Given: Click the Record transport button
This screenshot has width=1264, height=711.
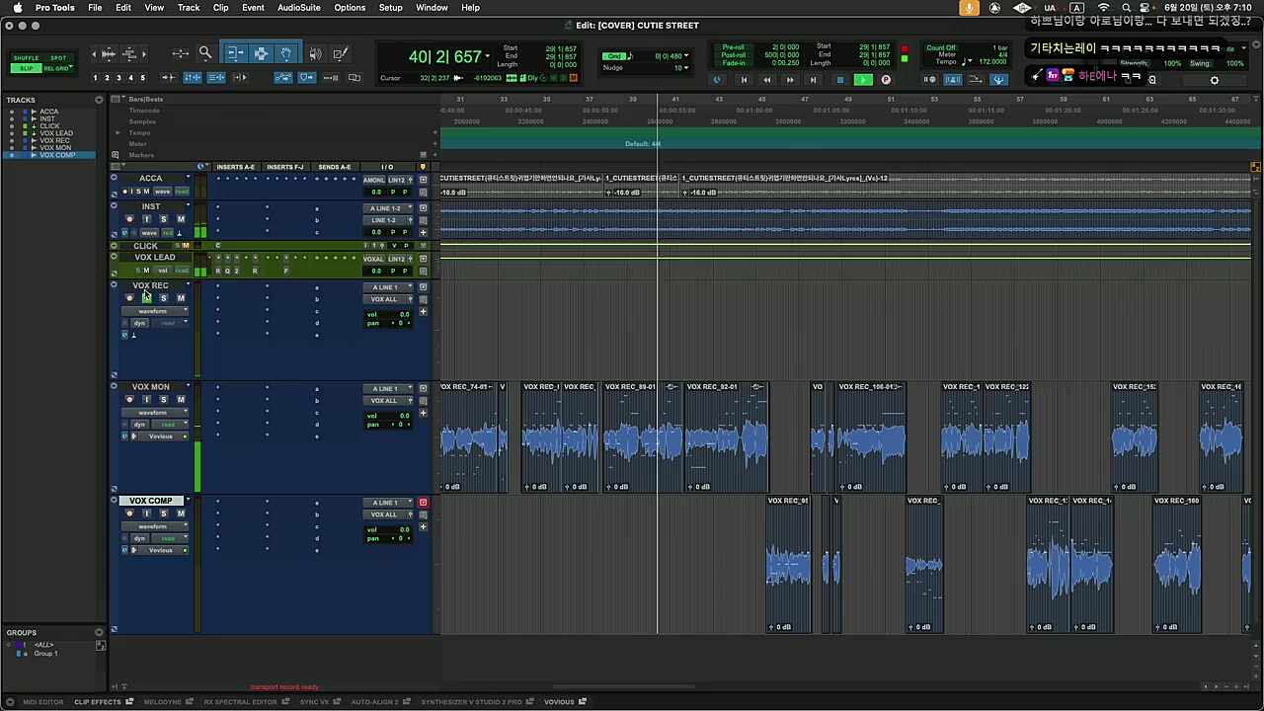Looking at the screenshot, I should point(886,80).
